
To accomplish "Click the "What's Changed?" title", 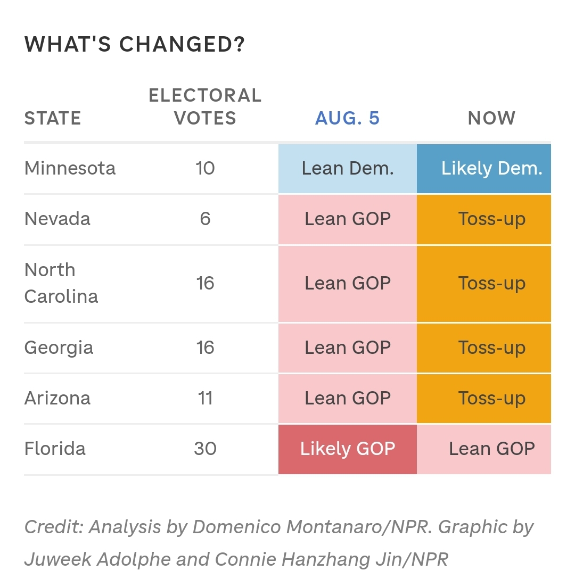I will pos(134,45).
